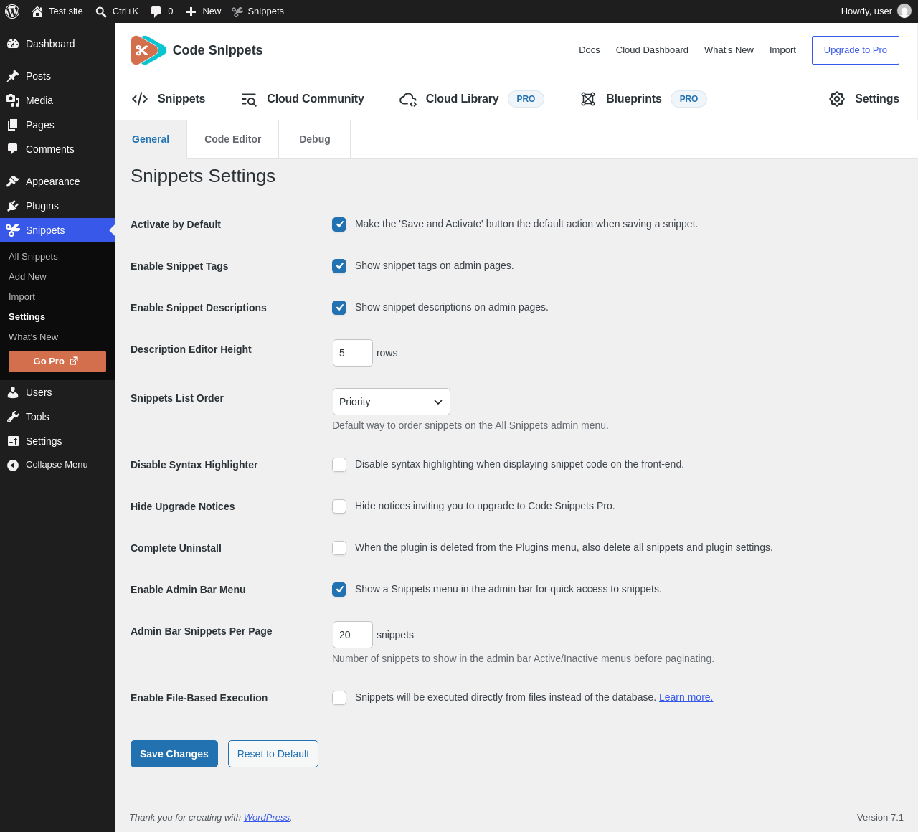Click the Version 7.1 footer text
Image resolution: width=918 pixels, height=832 pixels.
click(880, 818)
